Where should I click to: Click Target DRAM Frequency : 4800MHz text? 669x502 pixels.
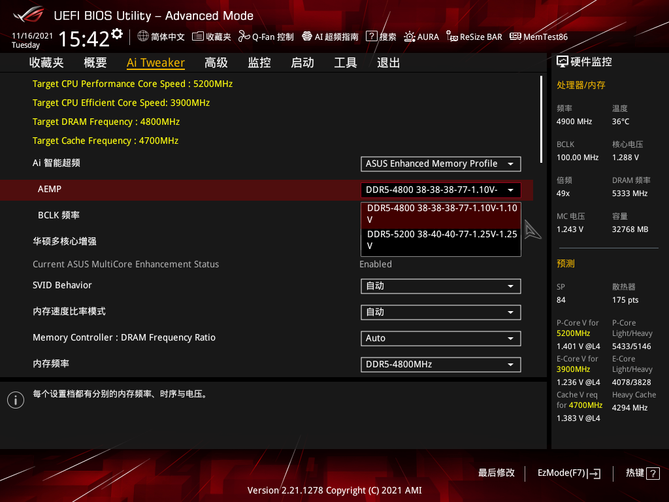[x=106, y=122]
